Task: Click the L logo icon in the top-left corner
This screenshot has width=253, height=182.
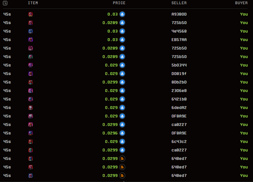Action: pos(5,3)
